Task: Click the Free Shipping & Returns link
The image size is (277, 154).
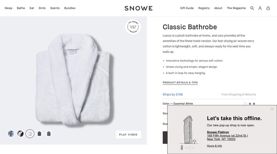Action: click(239, 94)
